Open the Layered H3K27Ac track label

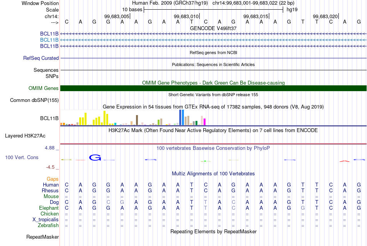(25, 136)
